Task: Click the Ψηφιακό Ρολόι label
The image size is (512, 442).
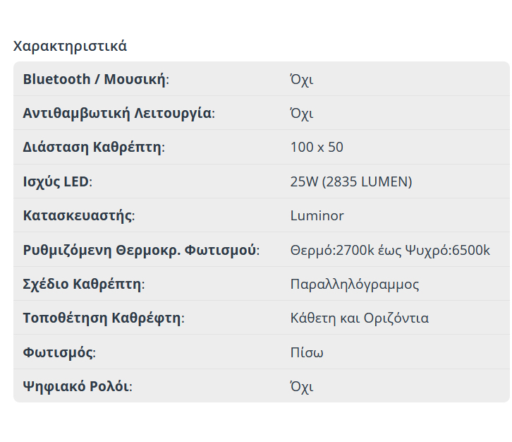Action: click(x=78, y=386)
